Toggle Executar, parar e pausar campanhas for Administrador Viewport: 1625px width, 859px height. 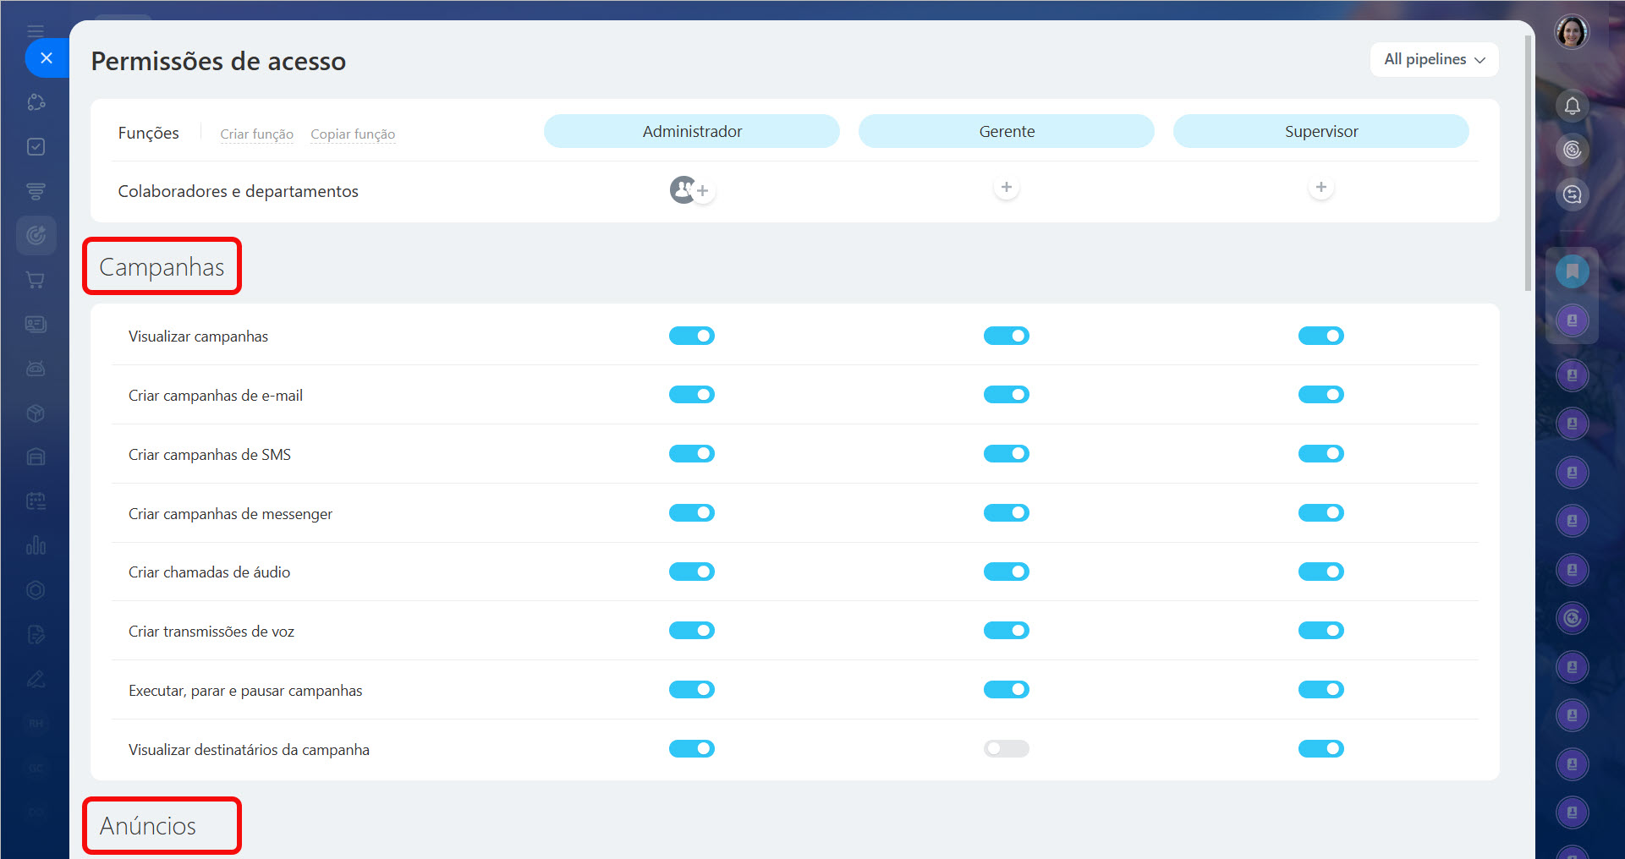[692, 689]
